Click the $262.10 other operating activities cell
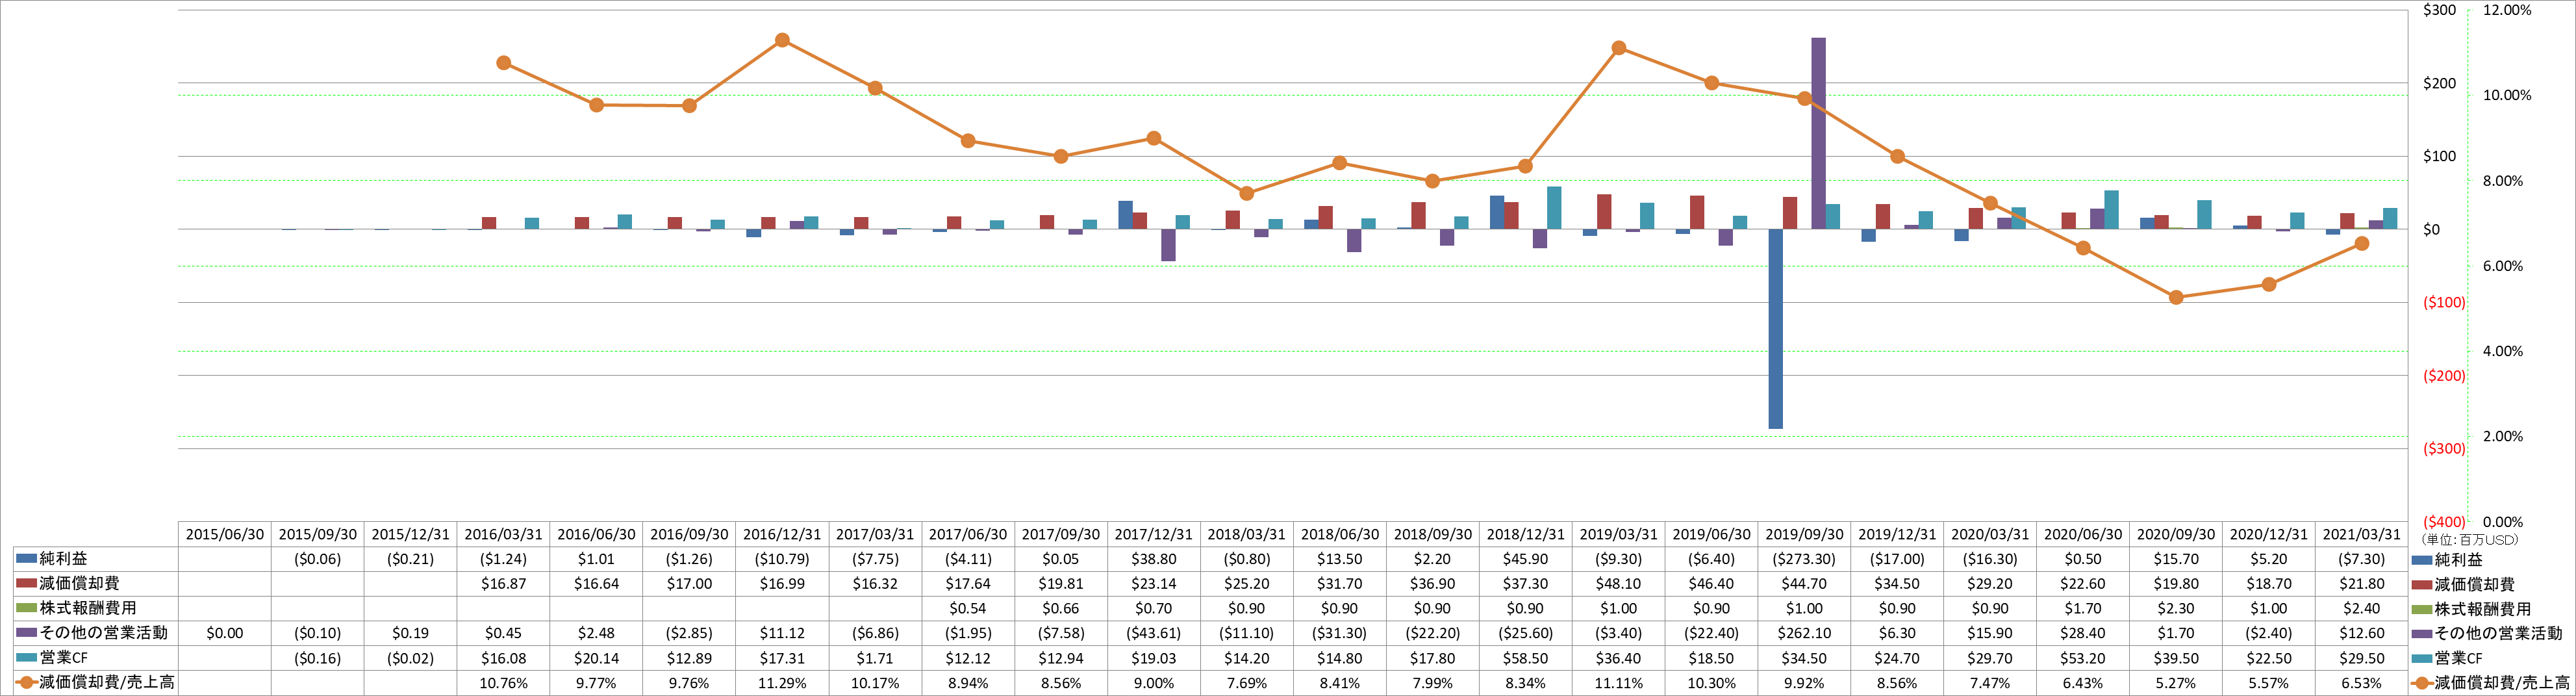The image size is (2576, 696). point(1804,633)
